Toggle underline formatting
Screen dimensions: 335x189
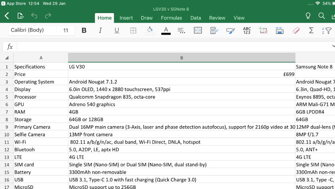117,30
